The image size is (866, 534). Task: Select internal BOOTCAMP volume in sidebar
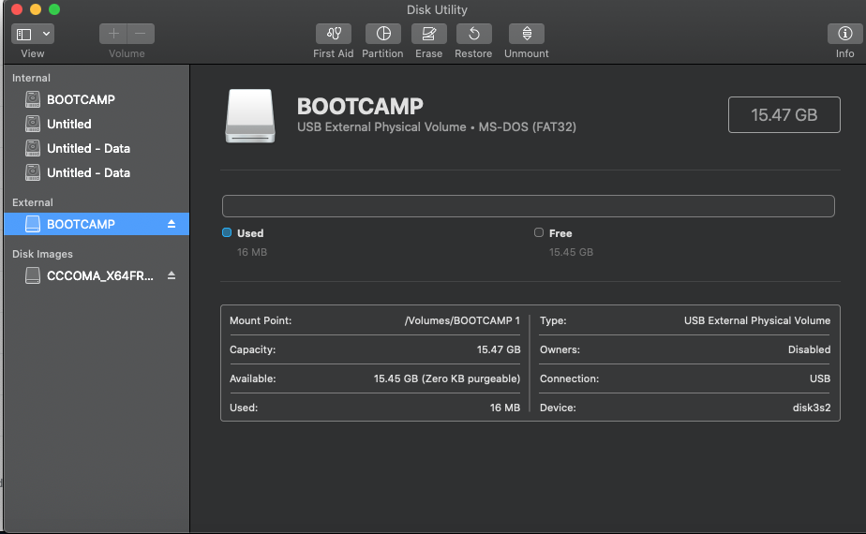[x=81, y=99]
